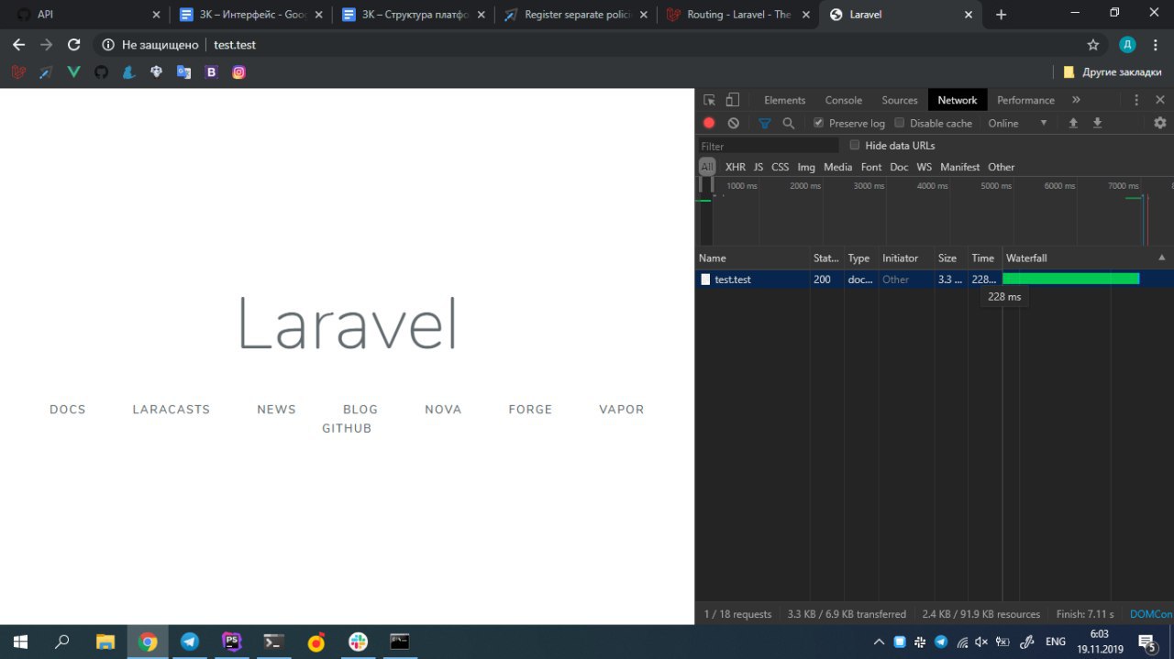This screenshot has height=659, width=1174.
Task: Open the GITHUB link
Action: [x=347, y=428]
